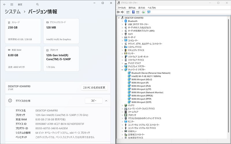
Task: Expand the ディスプレイ アダプター category
Action: pos(122,67)
